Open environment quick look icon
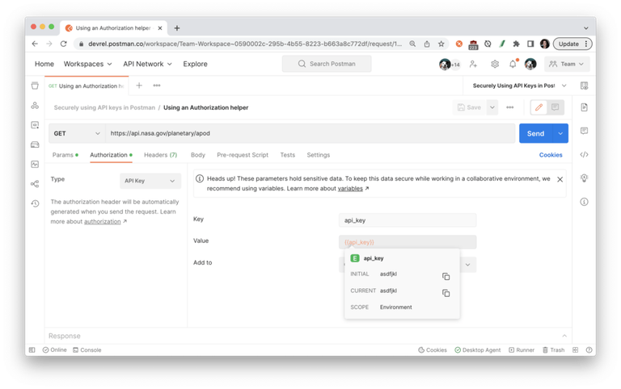 click(584, 86)
